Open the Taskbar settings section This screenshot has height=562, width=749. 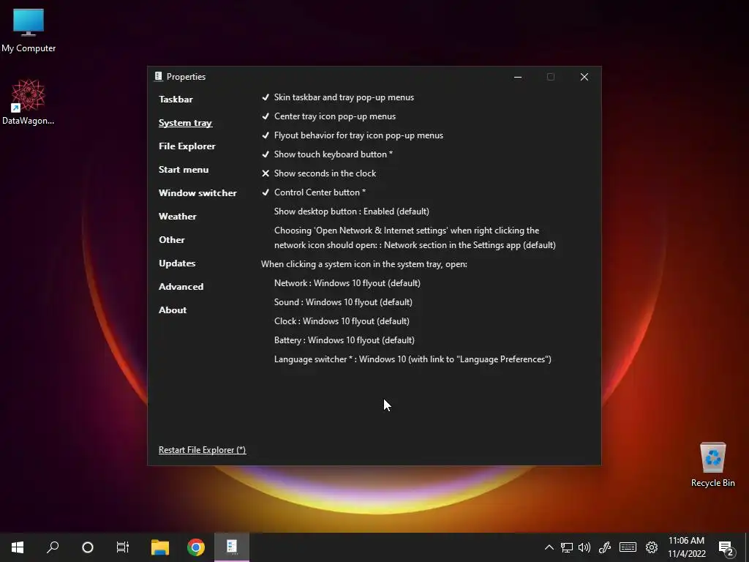(x=176, y=100)
